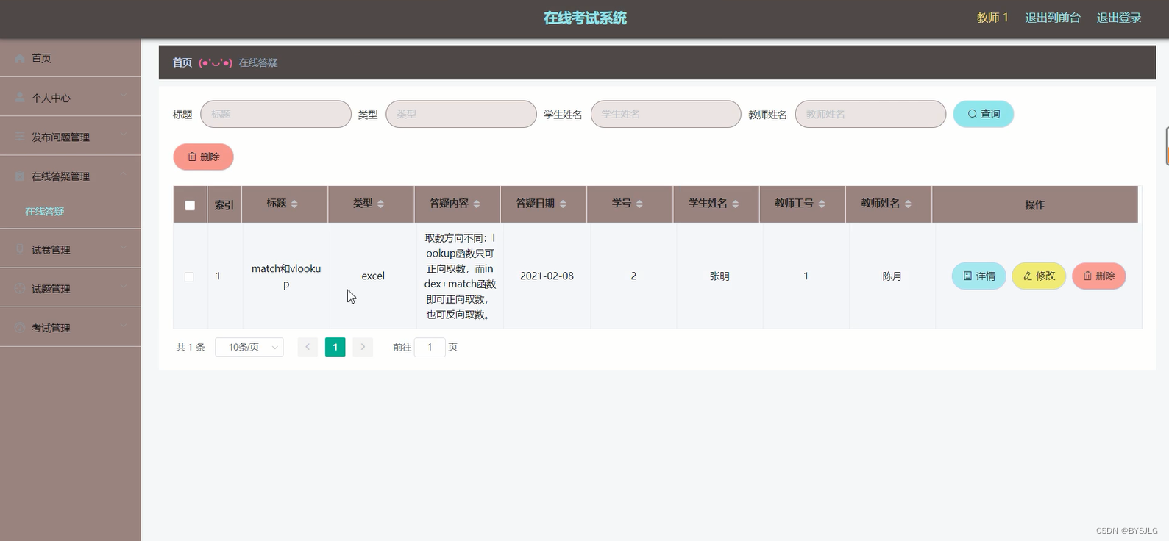Image resolution: width=1169 pixels, height=541 pixels.
Task: Open 发布问题管理 menu
Action: click(70, 136)
